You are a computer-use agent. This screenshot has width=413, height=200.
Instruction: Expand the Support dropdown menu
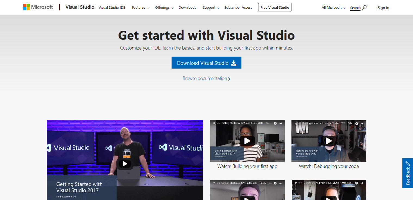click(211, 8)
